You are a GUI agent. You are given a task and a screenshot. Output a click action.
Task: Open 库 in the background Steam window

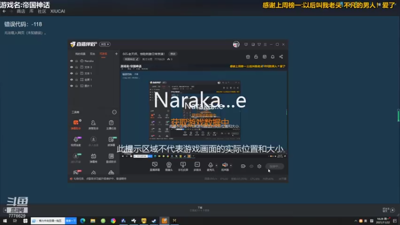coord(31,11)
